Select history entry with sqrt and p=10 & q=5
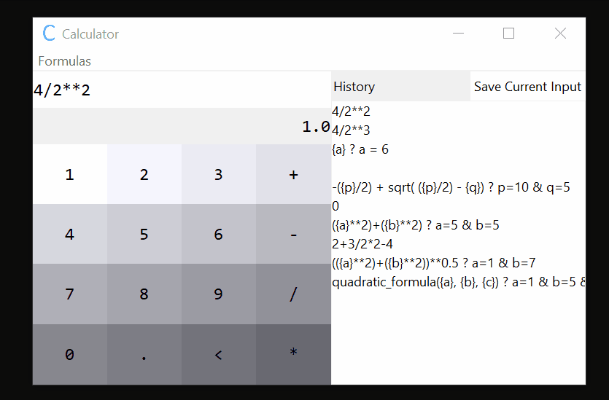 tap(458, 187)
